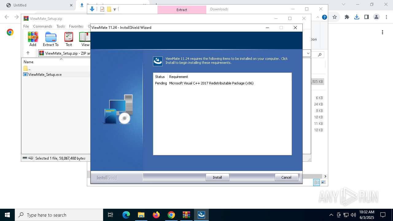Click Chrome bookmark star icon
The width and height of the screenshot is (393, 221).
tap(335, 17)
